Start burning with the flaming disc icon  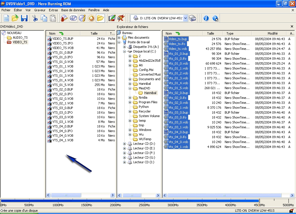point(64,18)
